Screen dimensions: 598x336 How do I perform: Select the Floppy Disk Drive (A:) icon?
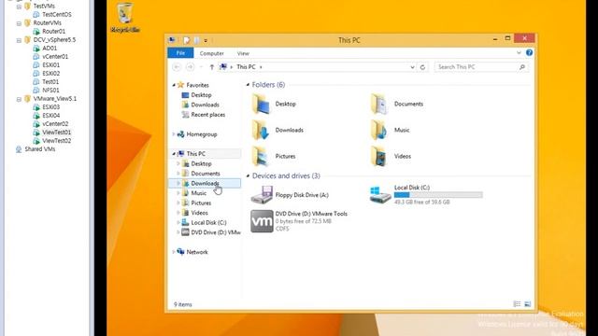coord(262,195)
